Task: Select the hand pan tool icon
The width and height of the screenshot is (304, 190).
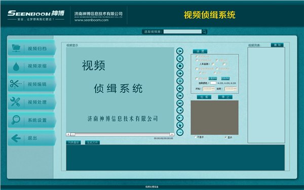Action: click(x=180, y=125)
